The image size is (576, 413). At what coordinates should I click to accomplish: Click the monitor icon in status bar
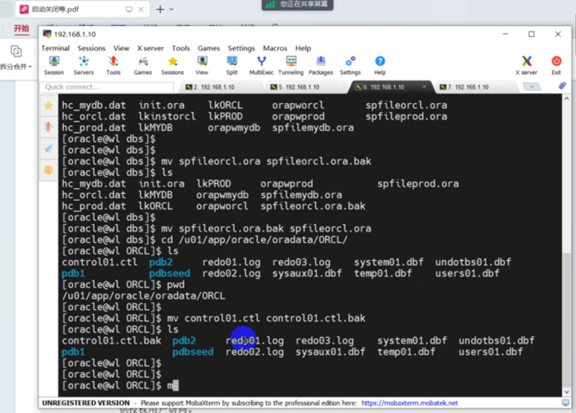566,403
